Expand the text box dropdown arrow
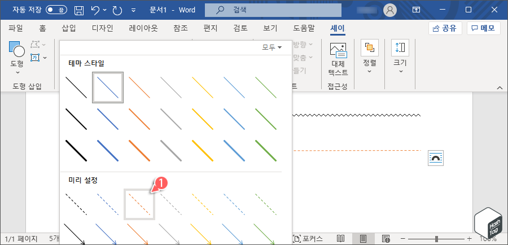The height and width of the screenshot is (245, 508). (x=45, y=58)
